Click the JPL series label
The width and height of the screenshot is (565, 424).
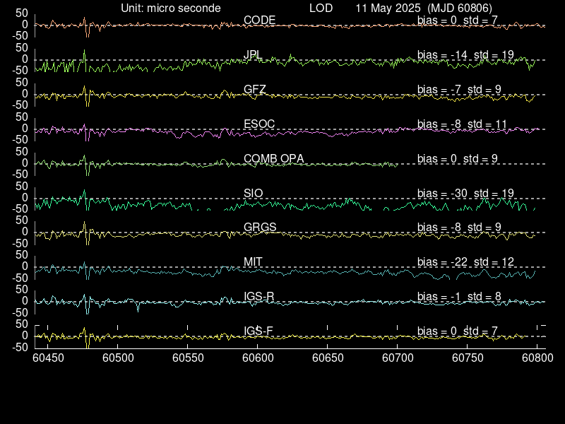[x=253, y=55]
